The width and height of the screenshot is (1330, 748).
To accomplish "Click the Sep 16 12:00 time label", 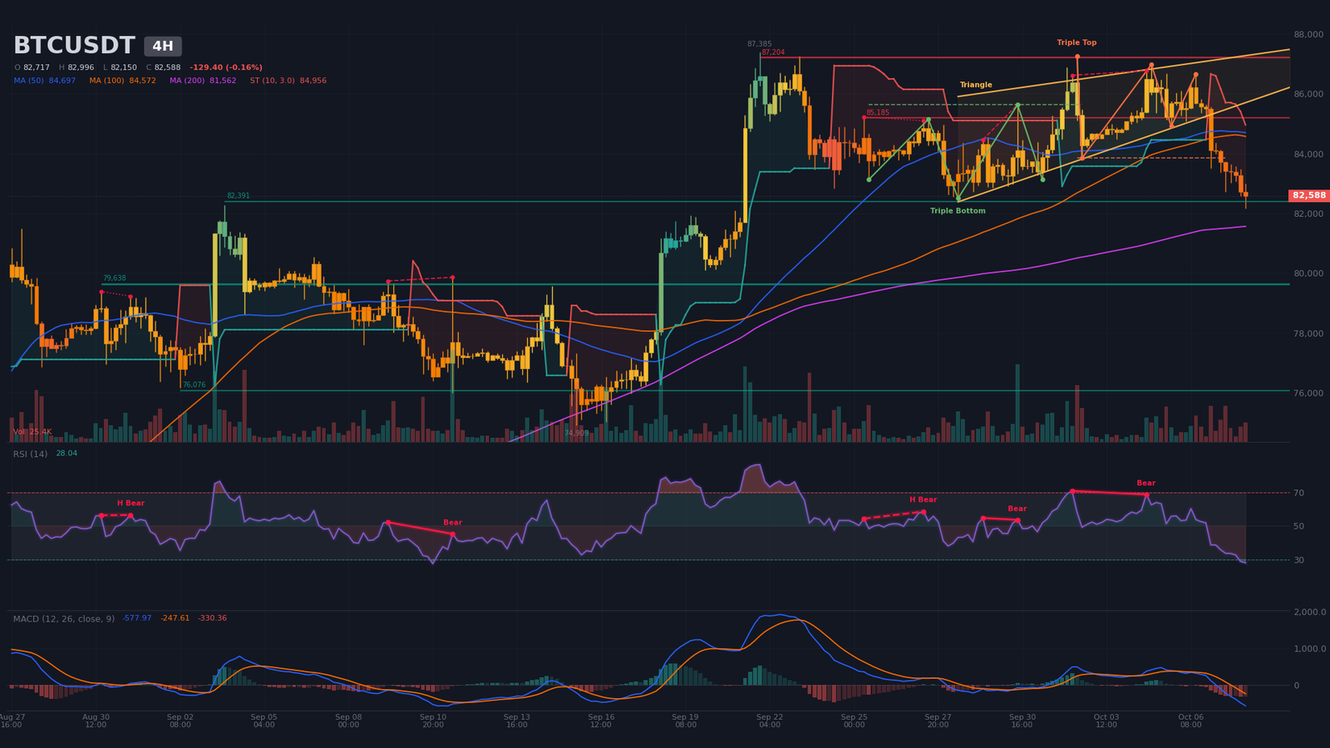I will point(601,721).
